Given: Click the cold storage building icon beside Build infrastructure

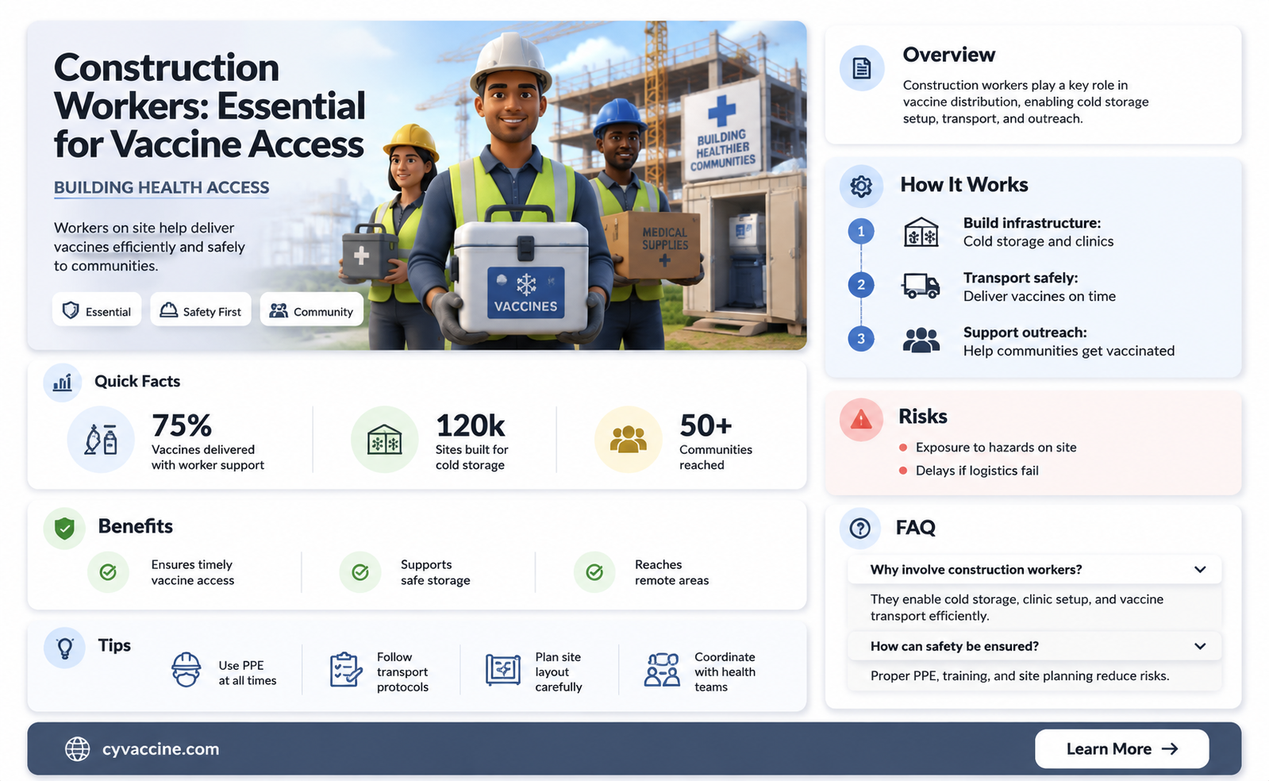Looking at the screenshot, I should coord(921,232).
